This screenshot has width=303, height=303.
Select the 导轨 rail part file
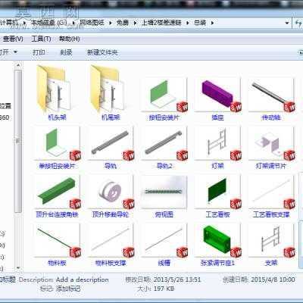pos(111,147)
